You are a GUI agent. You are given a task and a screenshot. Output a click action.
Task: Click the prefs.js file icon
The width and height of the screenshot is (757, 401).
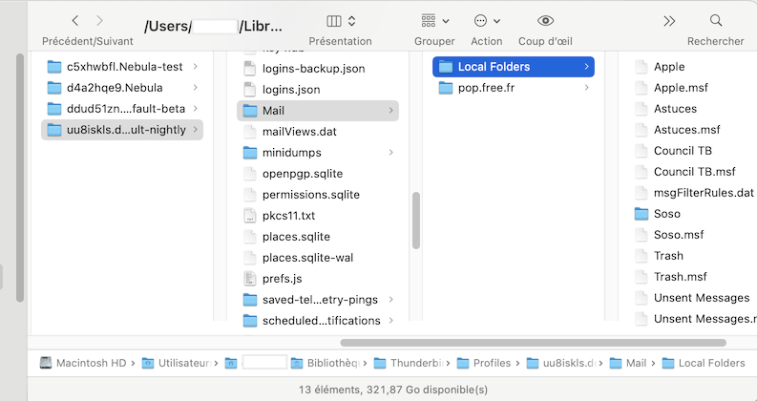click(249, 278)
